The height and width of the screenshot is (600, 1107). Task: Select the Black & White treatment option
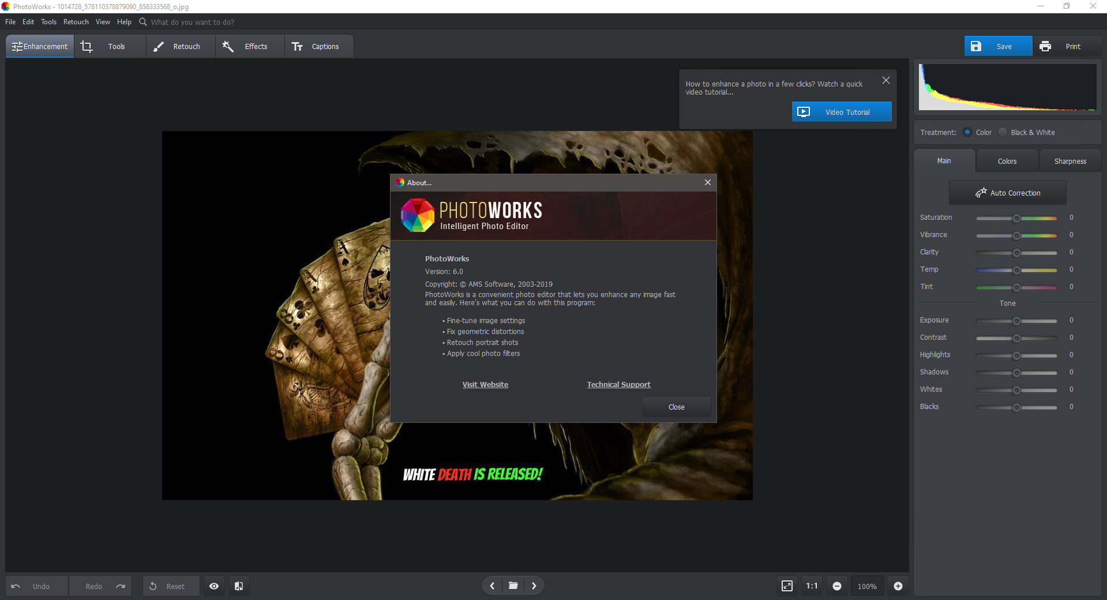pyautogui.click(x=1003, y=132)
